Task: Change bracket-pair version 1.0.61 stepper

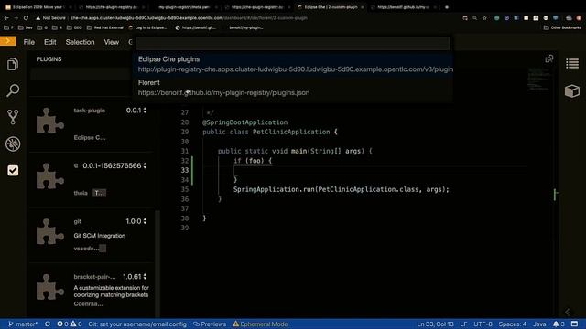Action: click(145, 276)
